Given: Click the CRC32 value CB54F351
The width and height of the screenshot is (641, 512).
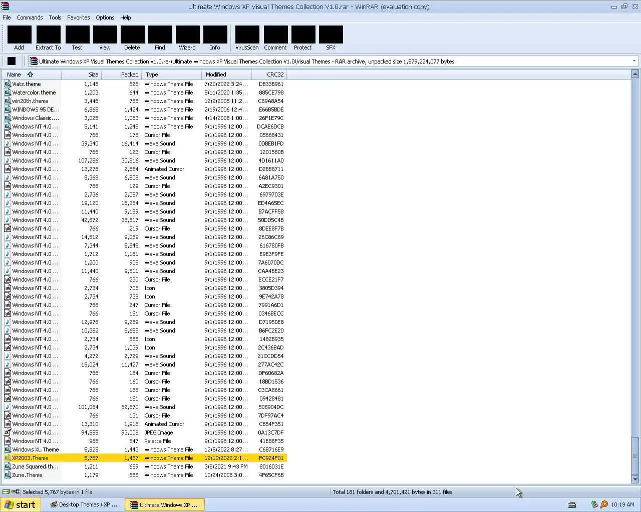Looking at the screenshot, I should tap(271, 424).
